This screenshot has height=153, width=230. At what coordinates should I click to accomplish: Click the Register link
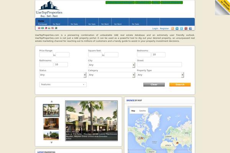164,28
